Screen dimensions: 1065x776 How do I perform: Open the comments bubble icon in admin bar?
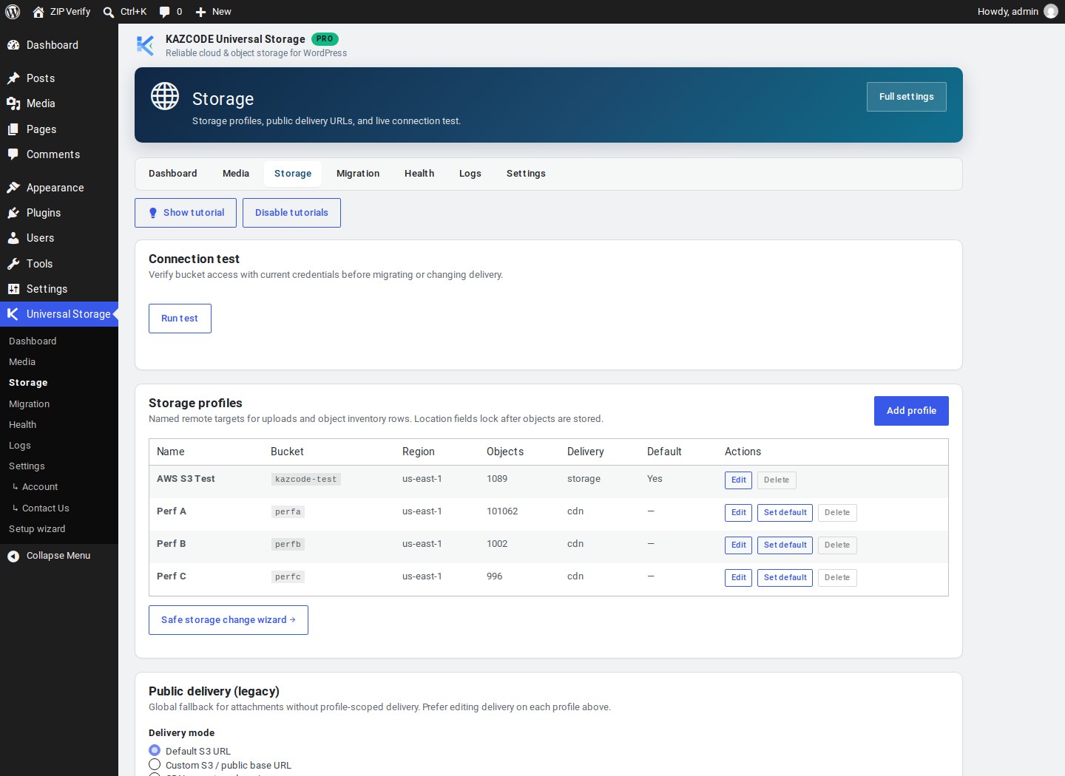(164, 12)
